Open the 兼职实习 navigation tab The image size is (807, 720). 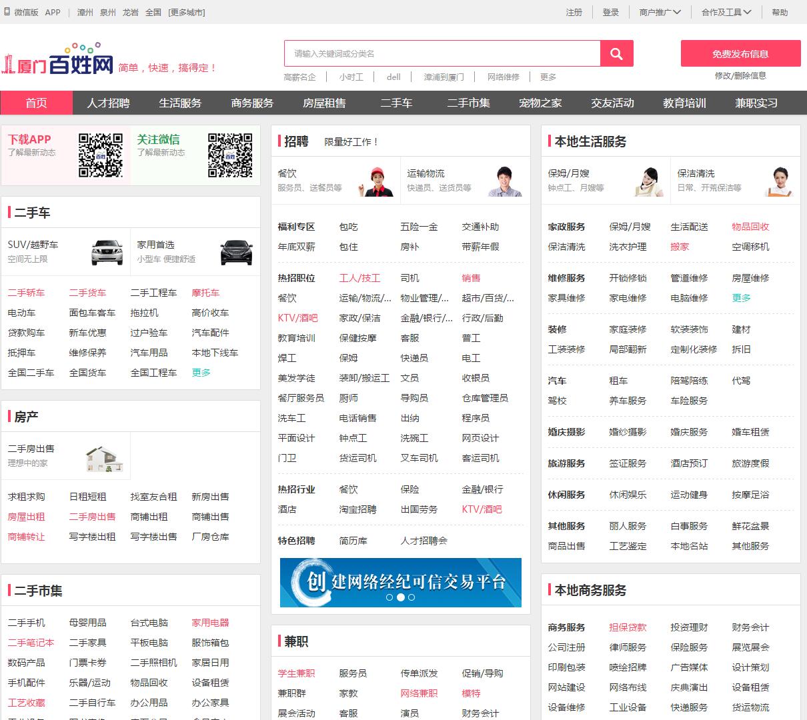point(756,103)
